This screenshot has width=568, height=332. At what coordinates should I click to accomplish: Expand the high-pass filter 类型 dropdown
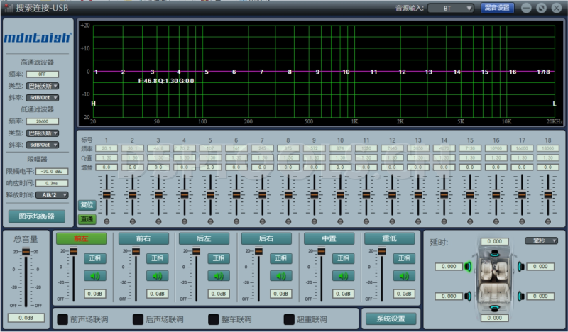(42, 85)
